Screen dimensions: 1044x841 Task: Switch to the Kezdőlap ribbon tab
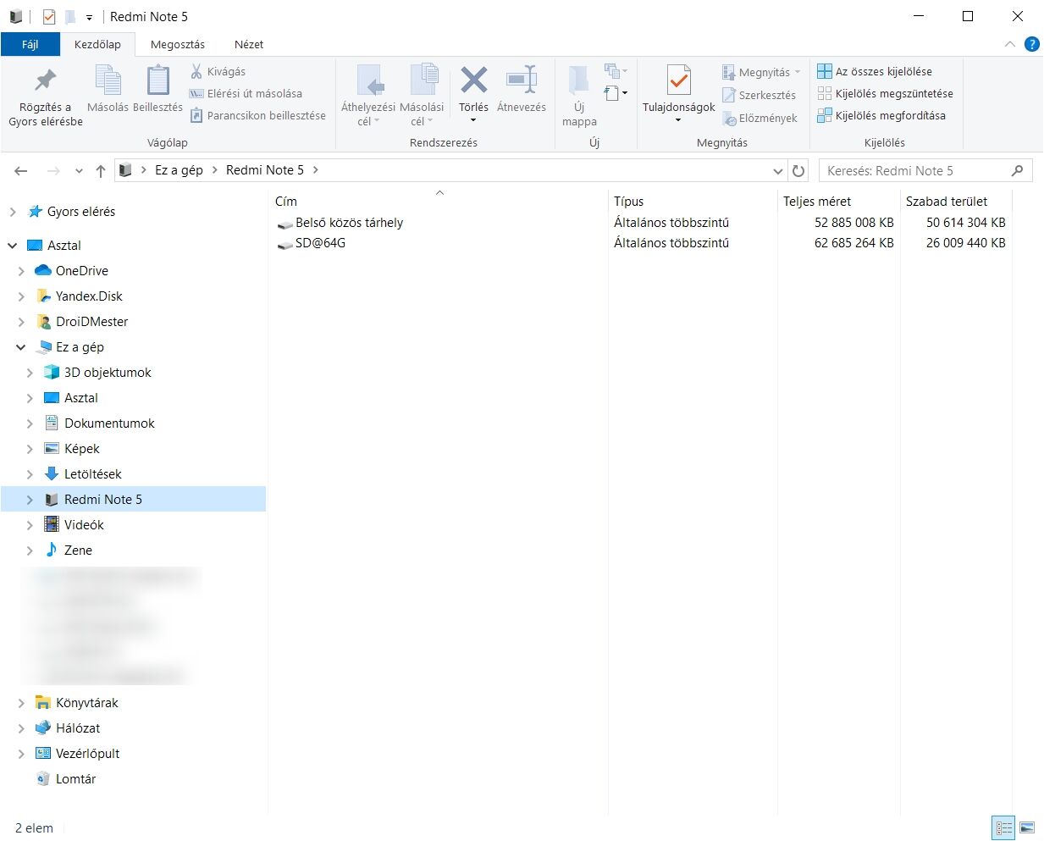pyautogui.click(x=97, y=44)
